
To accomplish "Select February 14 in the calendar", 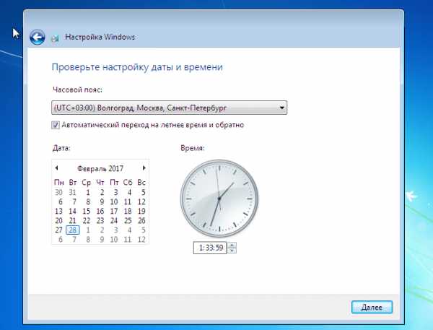I will pos(73,211).
